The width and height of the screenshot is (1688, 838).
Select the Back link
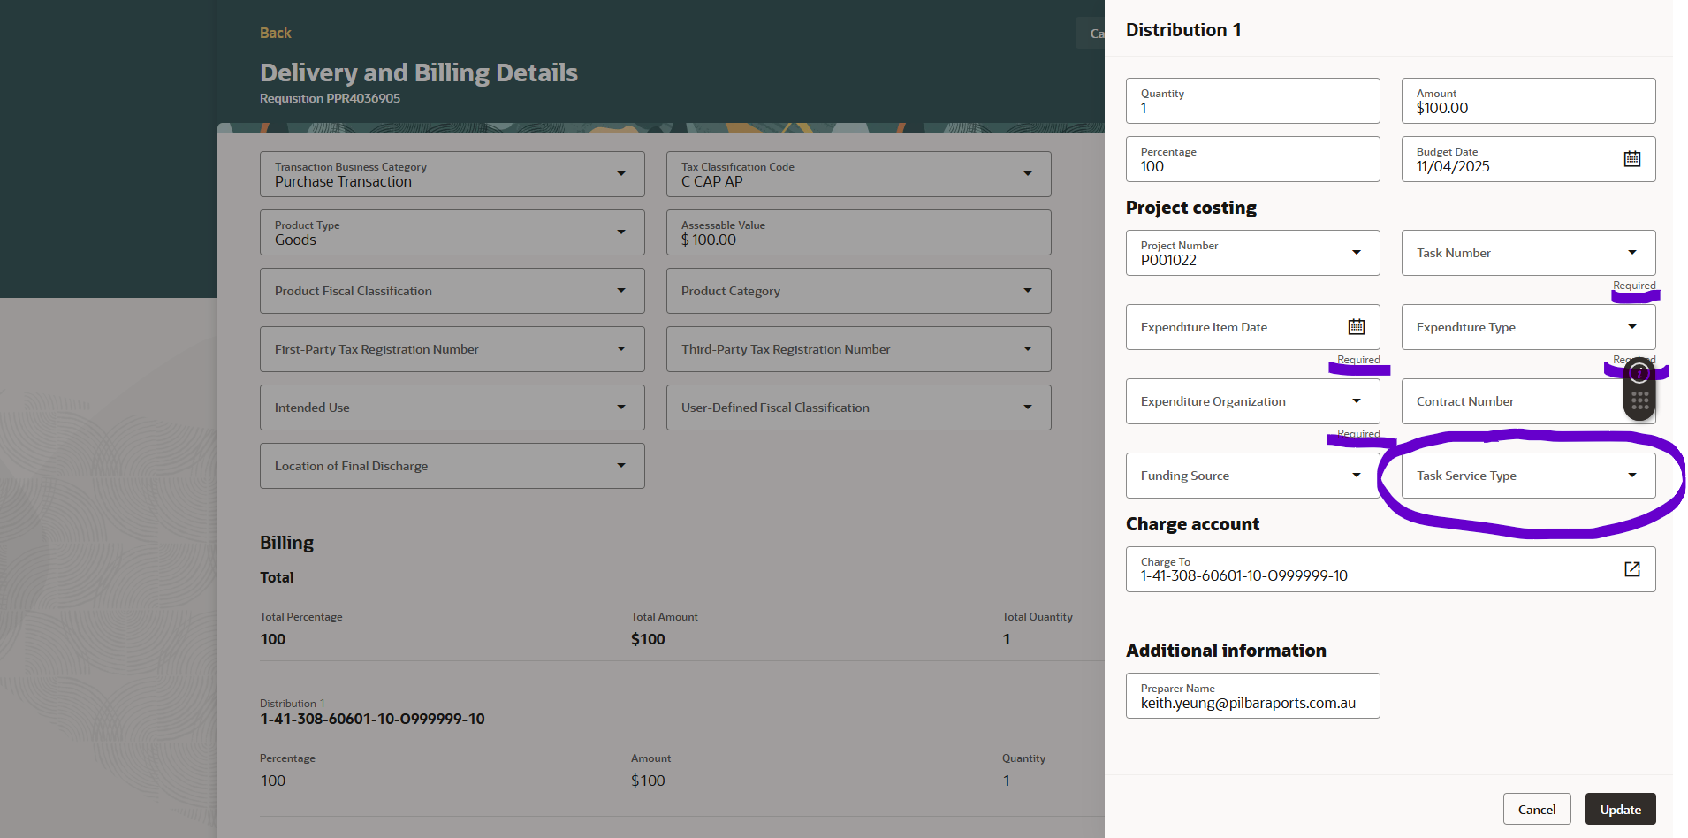[275, 33]
